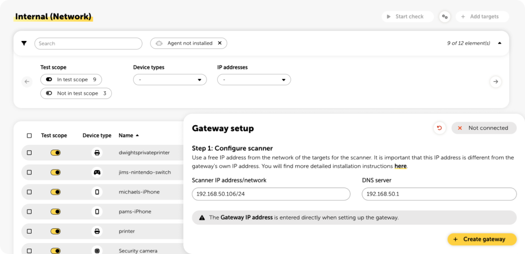The width and height of the screenshot is (525, 254).
Task: Check the box for pams-iPhone
Action: [x=29, y=211]
